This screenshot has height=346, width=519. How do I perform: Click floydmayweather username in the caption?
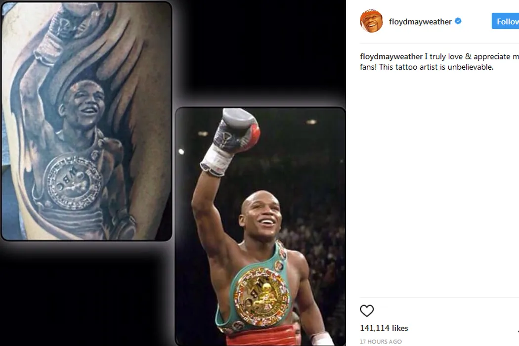click(391, 57)
